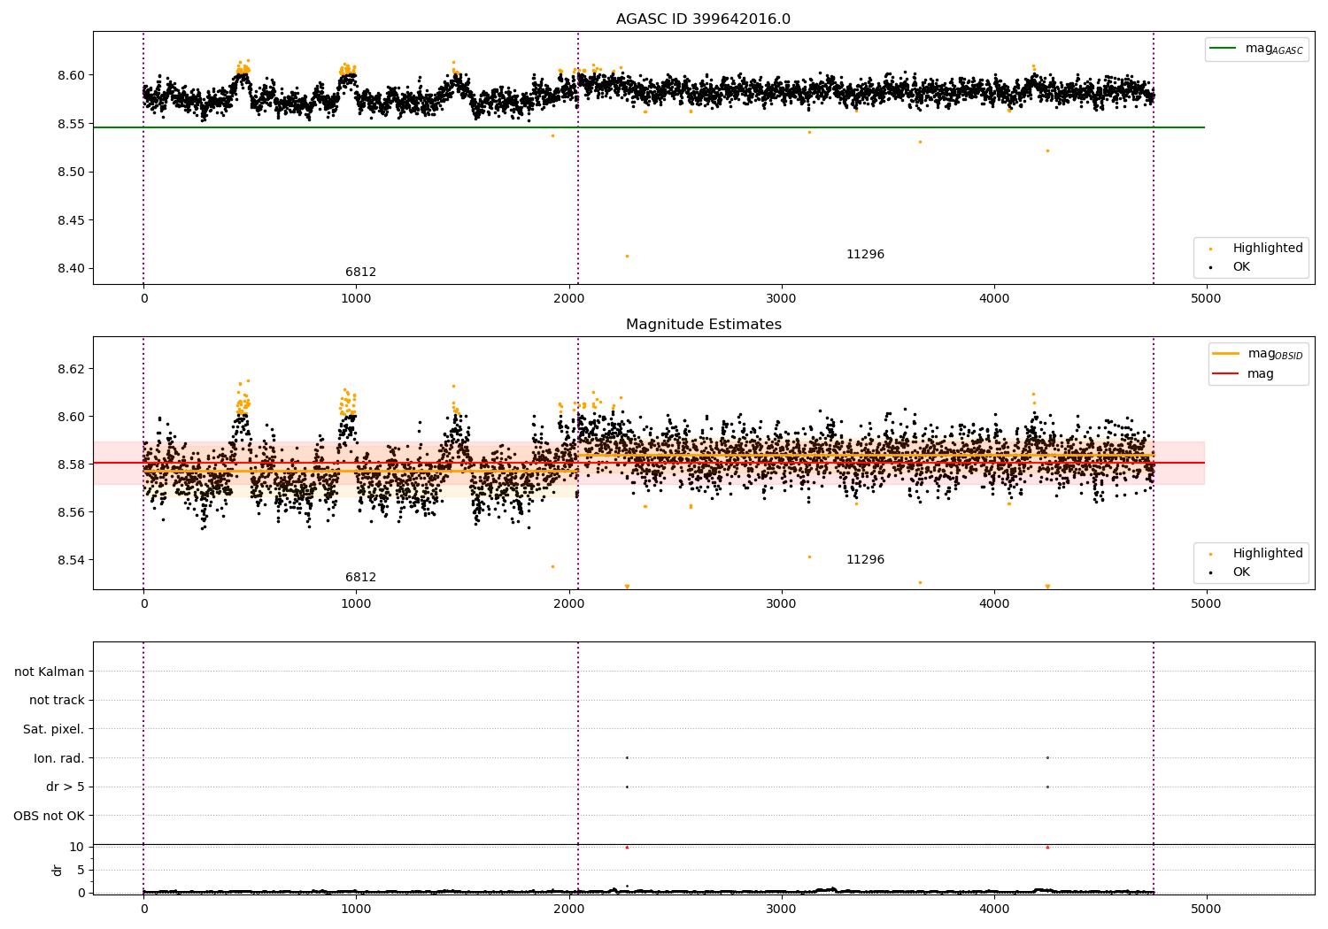Click y-tick '8.56' on middle plot

pos(70,512)
